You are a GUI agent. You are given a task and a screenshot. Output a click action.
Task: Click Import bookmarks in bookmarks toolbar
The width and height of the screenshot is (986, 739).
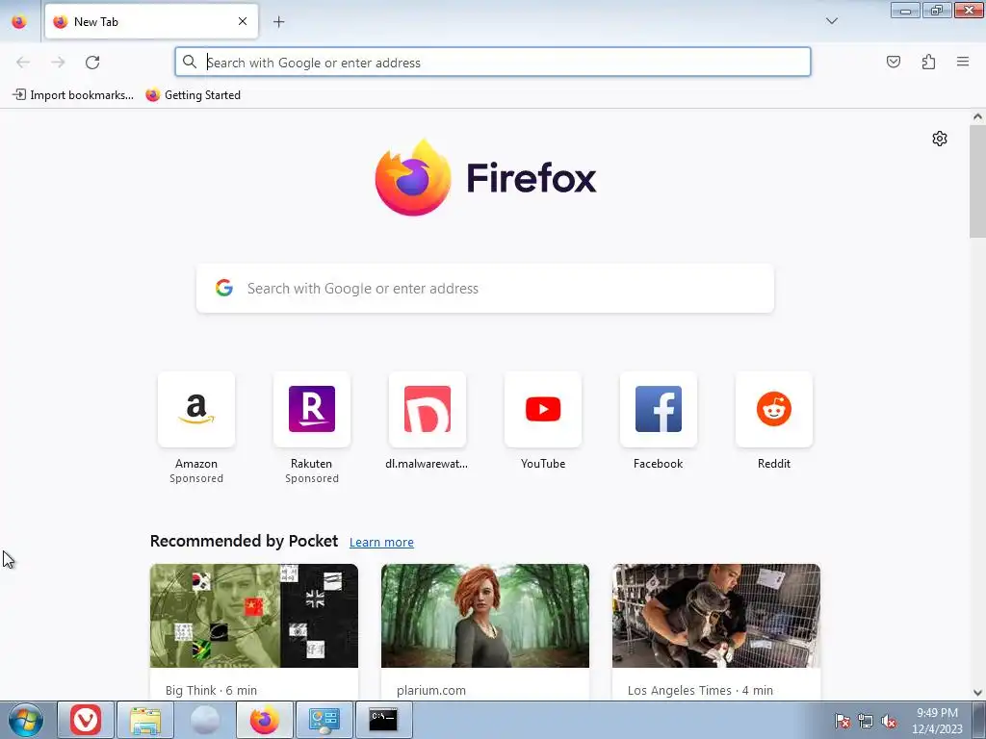tap(73, 95)
